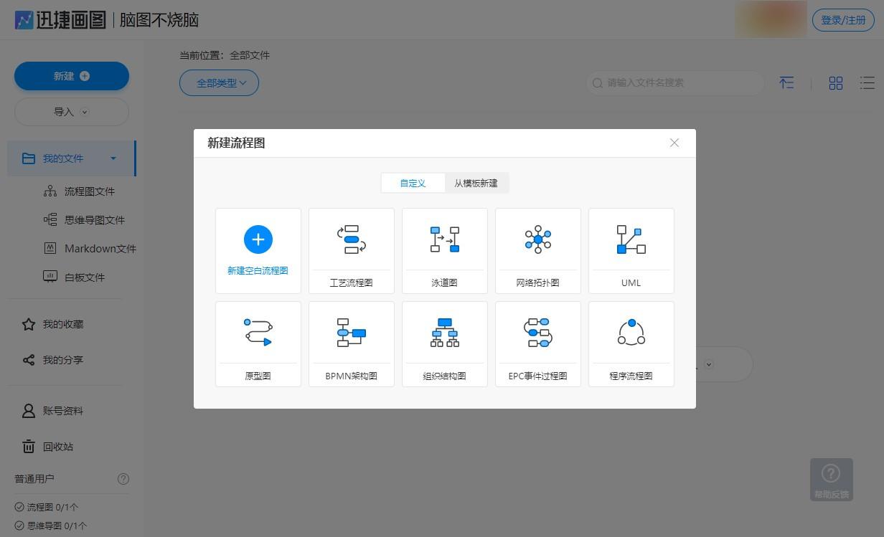Click the 登录/注册 button

(843, 20)
